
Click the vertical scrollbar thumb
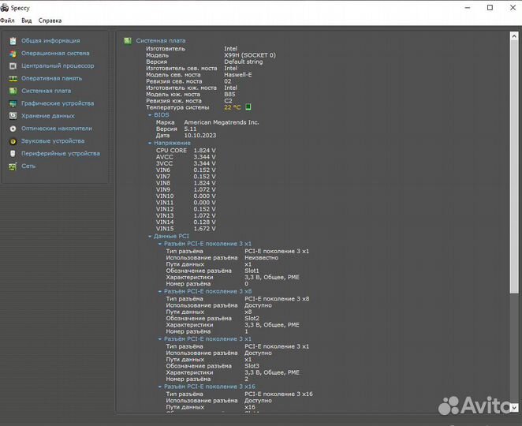click(x=514, y=167)
